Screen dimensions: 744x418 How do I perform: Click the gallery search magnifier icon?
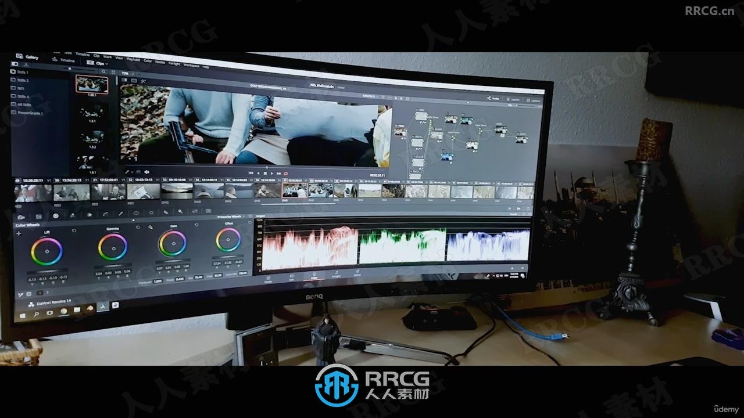pyautogui.click(x=103, y=71)
